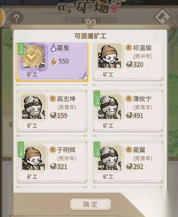Toggle the 已派遣 tag on 于明辉

point(21,150)
